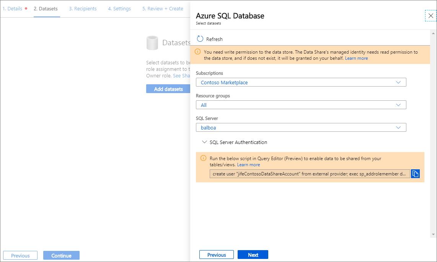The image size is (437, 262).
Task: Open the Review + Create tab
Action: (162, 8)
